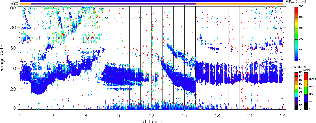Screen dimensions: 316x123
Task: Click the black 9 MHz swatch in TX FRQ legend
Action: pos(296,107)
